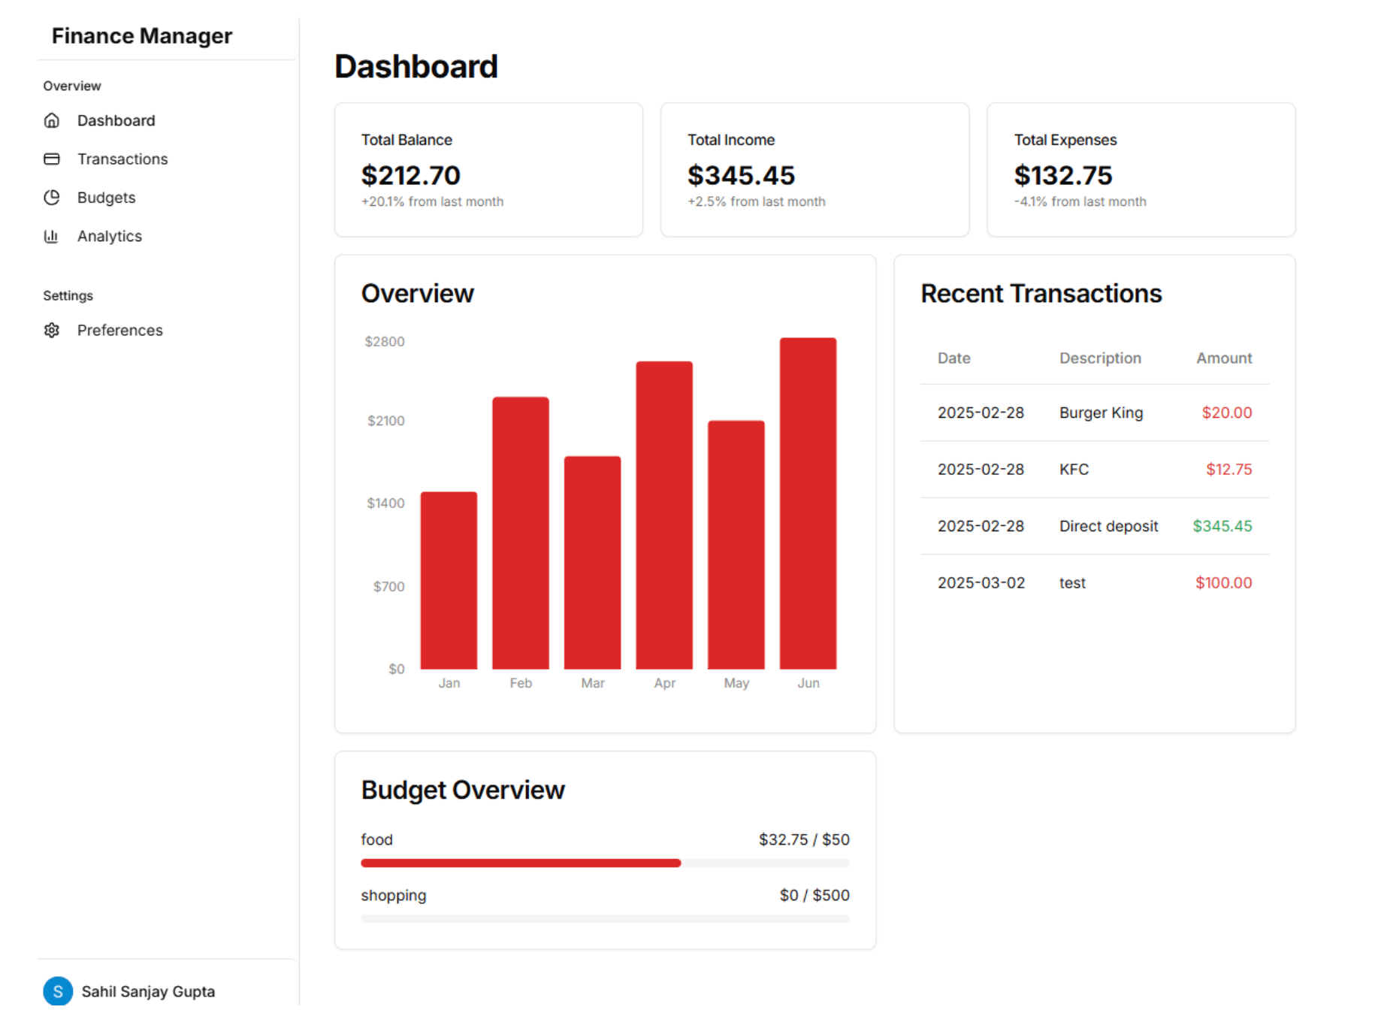Go to Transactions in the sidebar

122,159
